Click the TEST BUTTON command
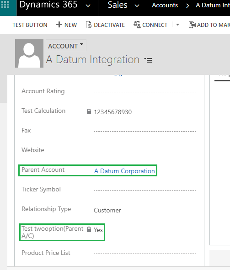 (30, 25)
